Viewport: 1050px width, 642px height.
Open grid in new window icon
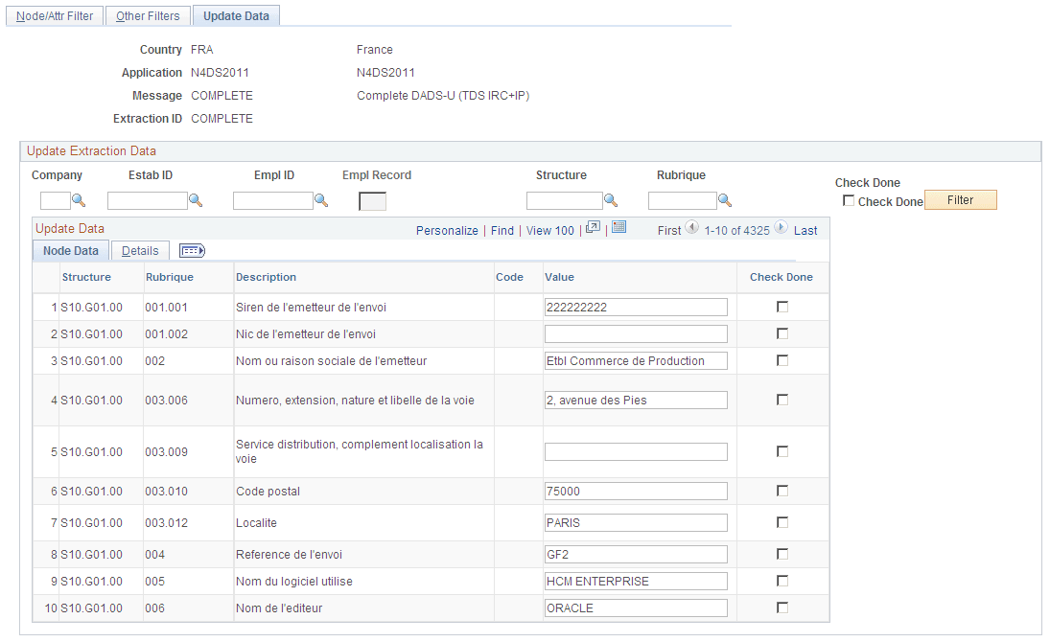tap(593, 228)
